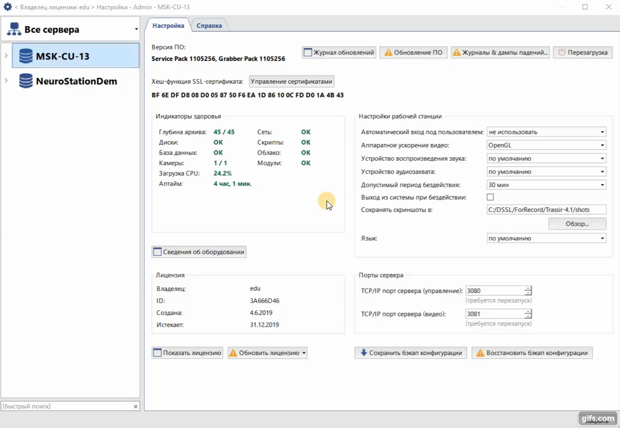This screenshot has height=428, width=620.
Task: Click the MSK-CU-13 server database icon
Action: click(25, 56)
